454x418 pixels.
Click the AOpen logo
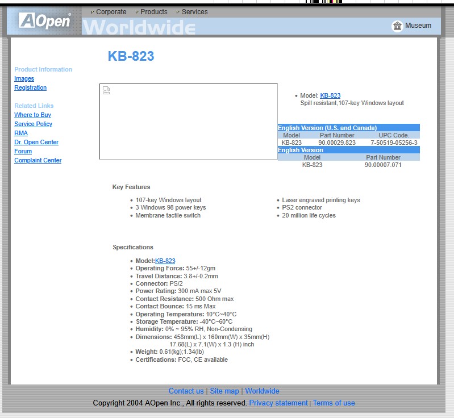coord(44,21)
